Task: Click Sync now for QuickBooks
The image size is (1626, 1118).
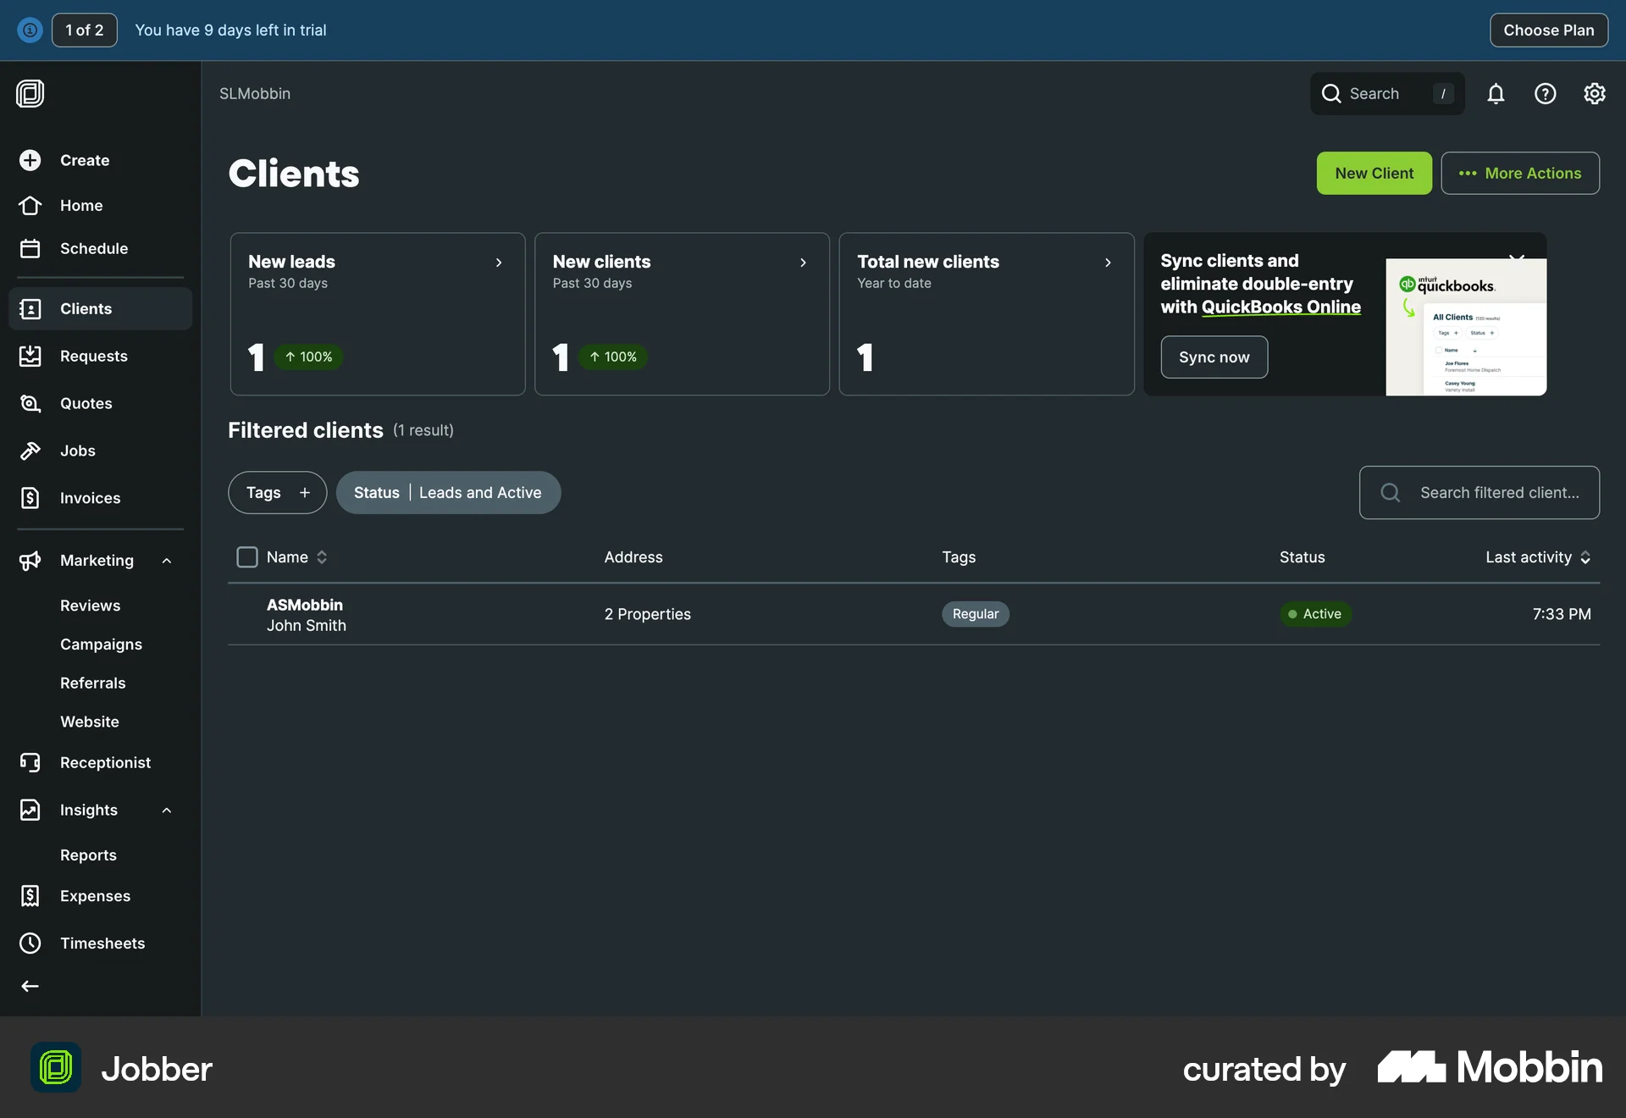Action: coord(1214,357)
